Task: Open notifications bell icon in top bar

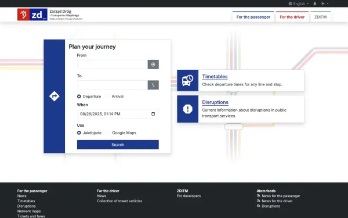Action: coord(315,3)
